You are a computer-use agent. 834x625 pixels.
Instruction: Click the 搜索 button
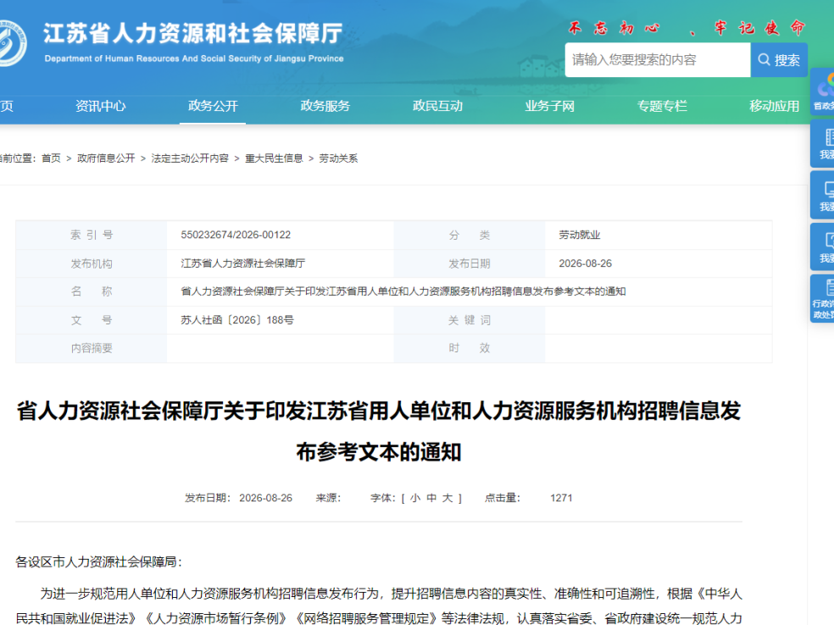point(779,59)
